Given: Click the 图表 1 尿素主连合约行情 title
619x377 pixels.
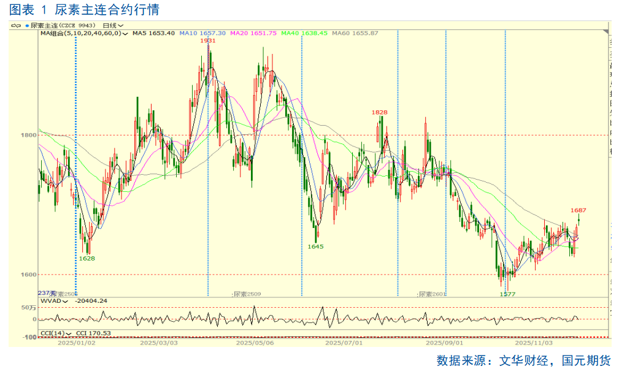Looking at the screenshot, I should (84, 10).
